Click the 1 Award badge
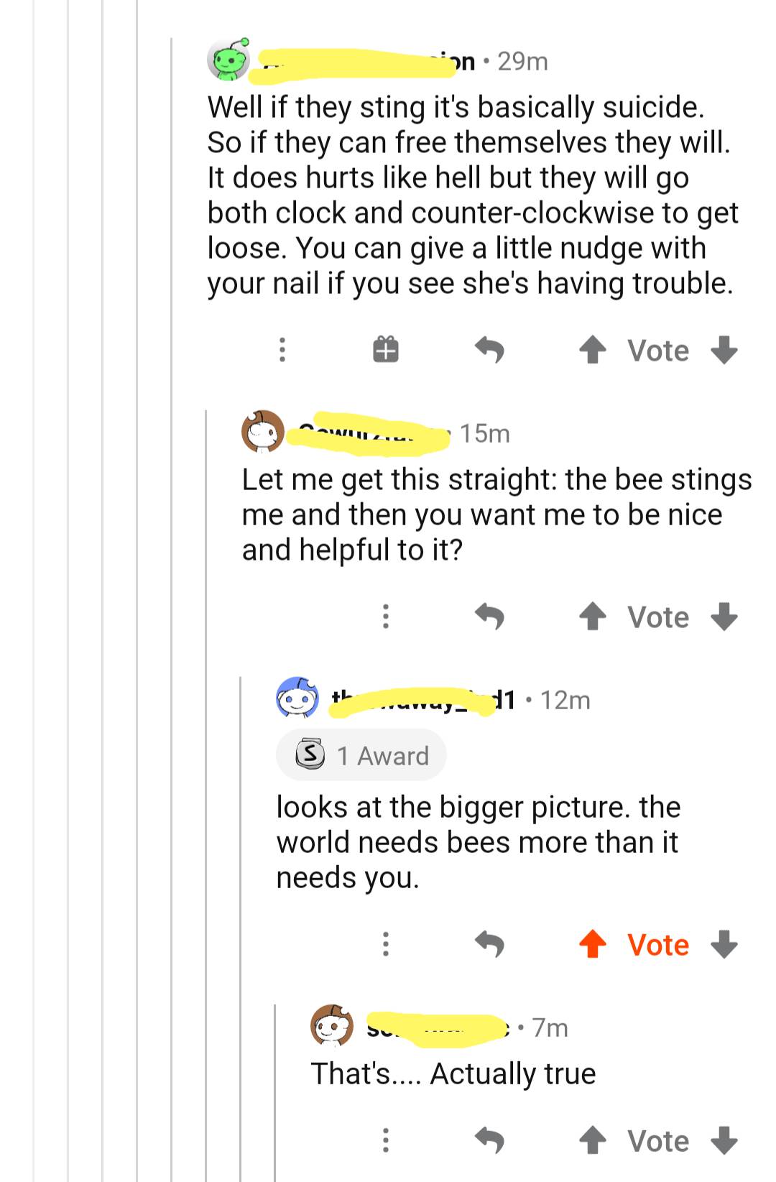This screenshot has height=1182, width=776. pos(359,754)
